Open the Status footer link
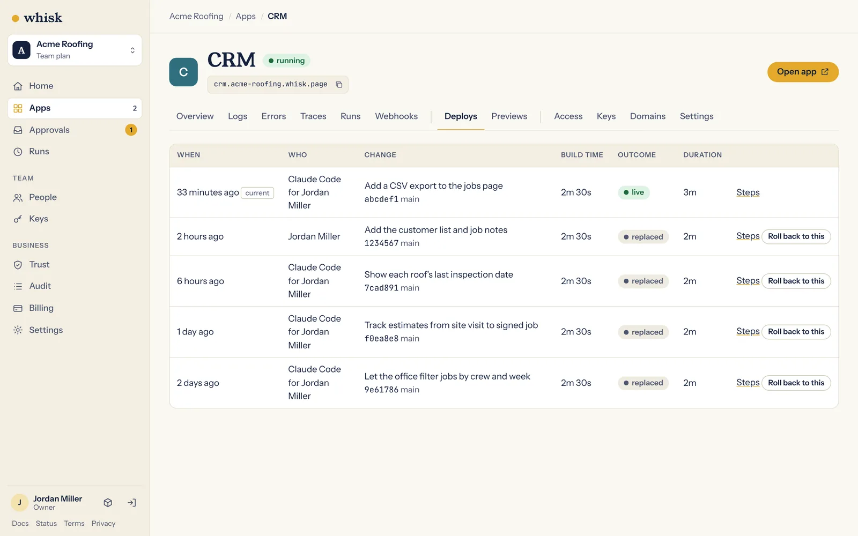 coord(46,524)
